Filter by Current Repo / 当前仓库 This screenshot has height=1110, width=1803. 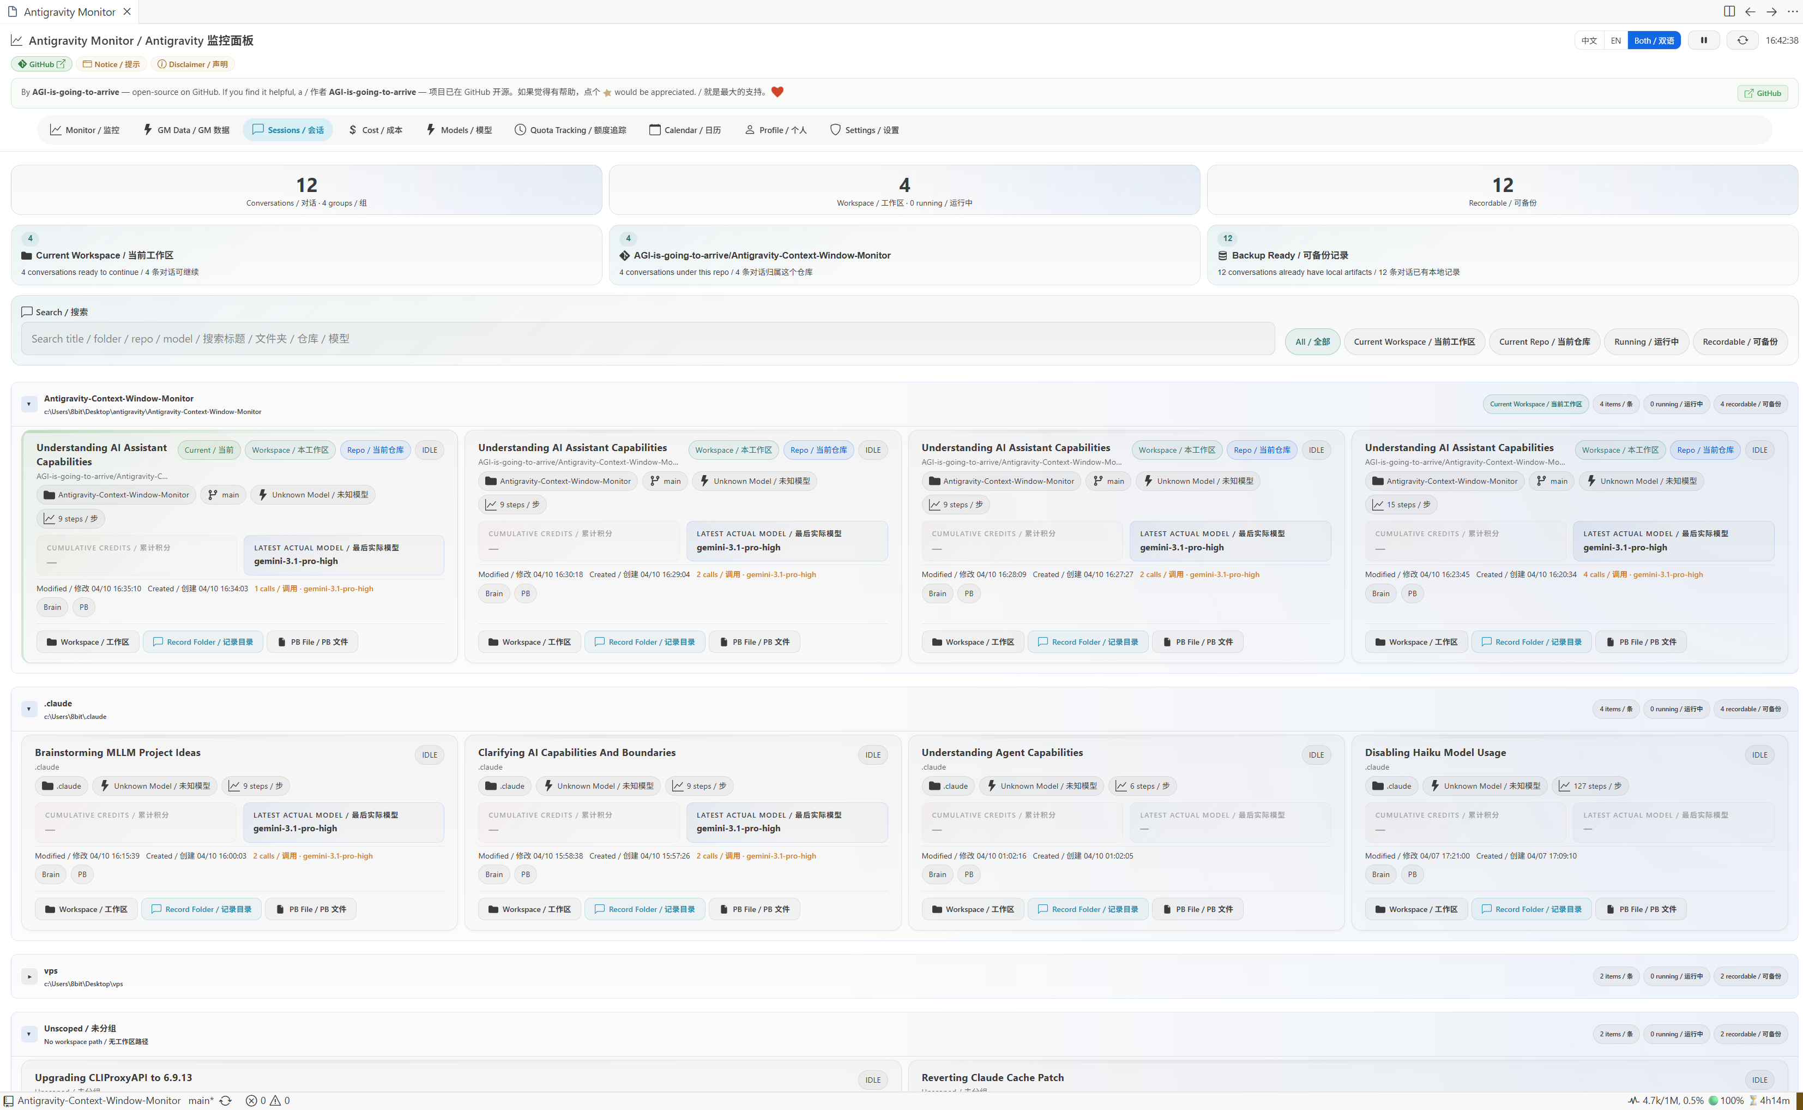1544,341
